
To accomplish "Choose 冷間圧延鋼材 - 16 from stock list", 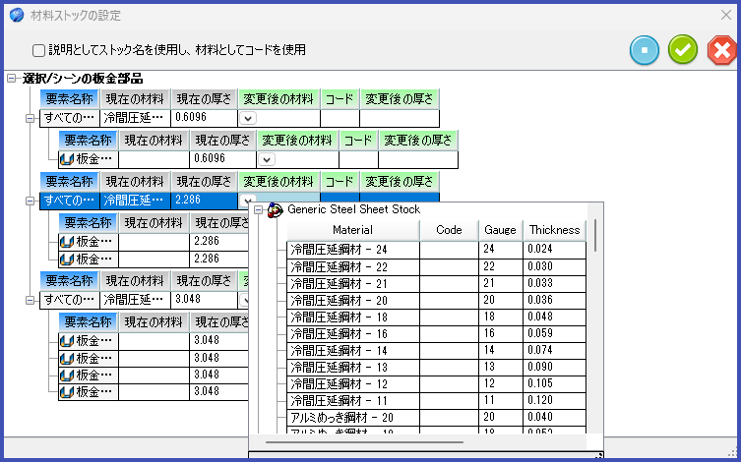I will coord(352,333).
